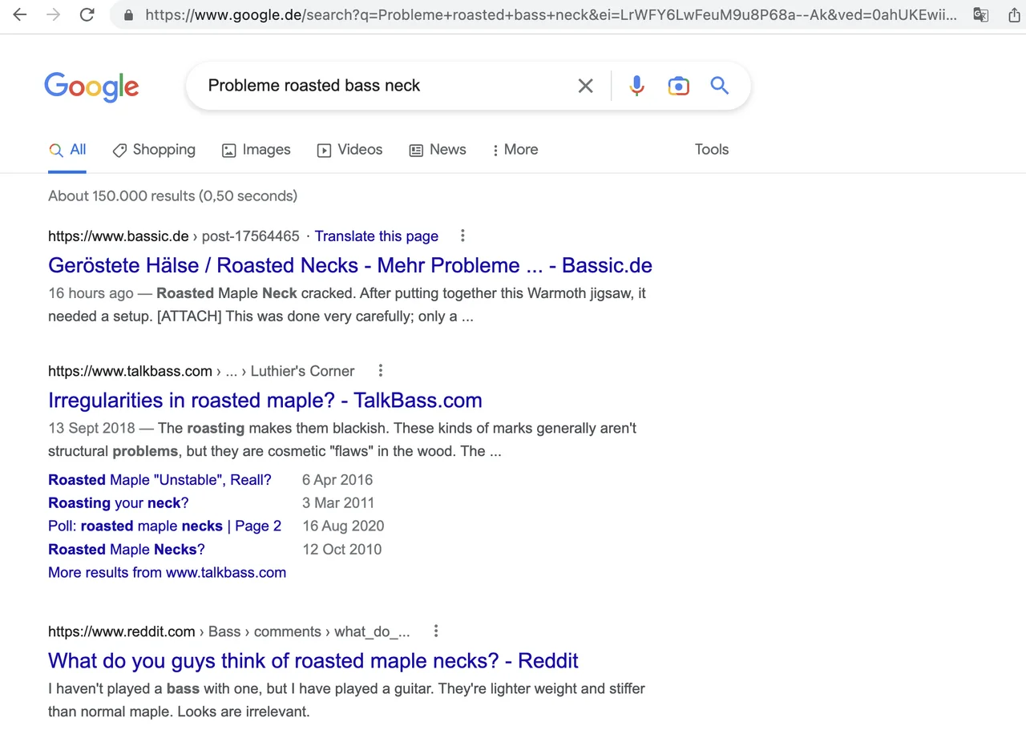Clear search text with X icon
The width and height of the screenshot is (1026, 750).
585,86
